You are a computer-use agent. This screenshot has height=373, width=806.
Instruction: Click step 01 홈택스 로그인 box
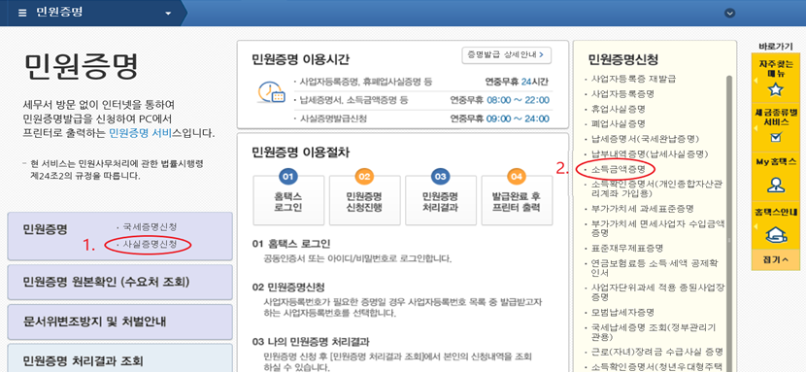click(x=288, y=200)
